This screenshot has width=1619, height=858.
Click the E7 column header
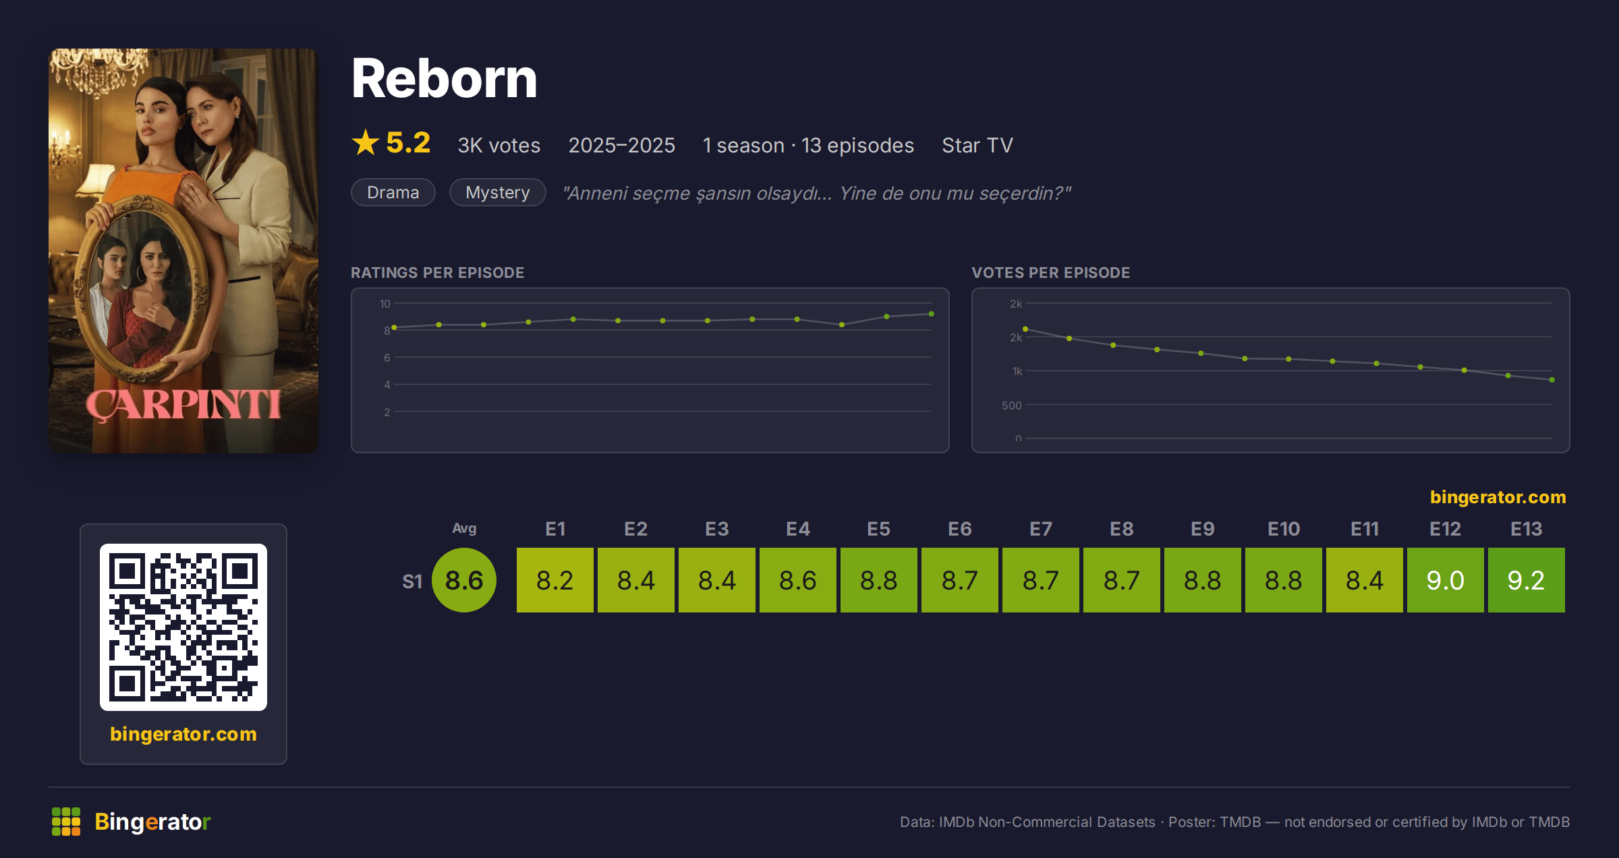1041,529
